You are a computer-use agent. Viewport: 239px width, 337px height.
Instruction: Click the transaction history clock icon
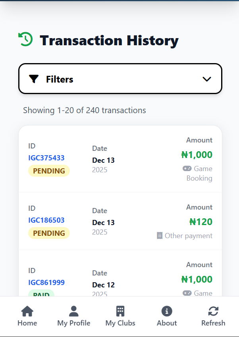25,39
